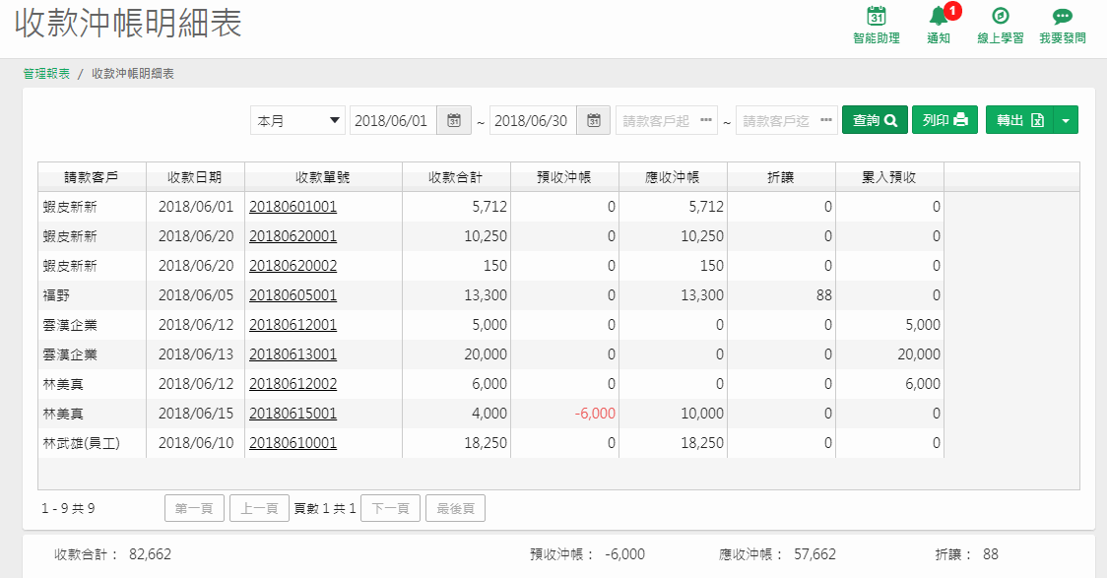Click the 查詢 search button
This screenshot has width=1107, height=578.
tap(875, 121)
